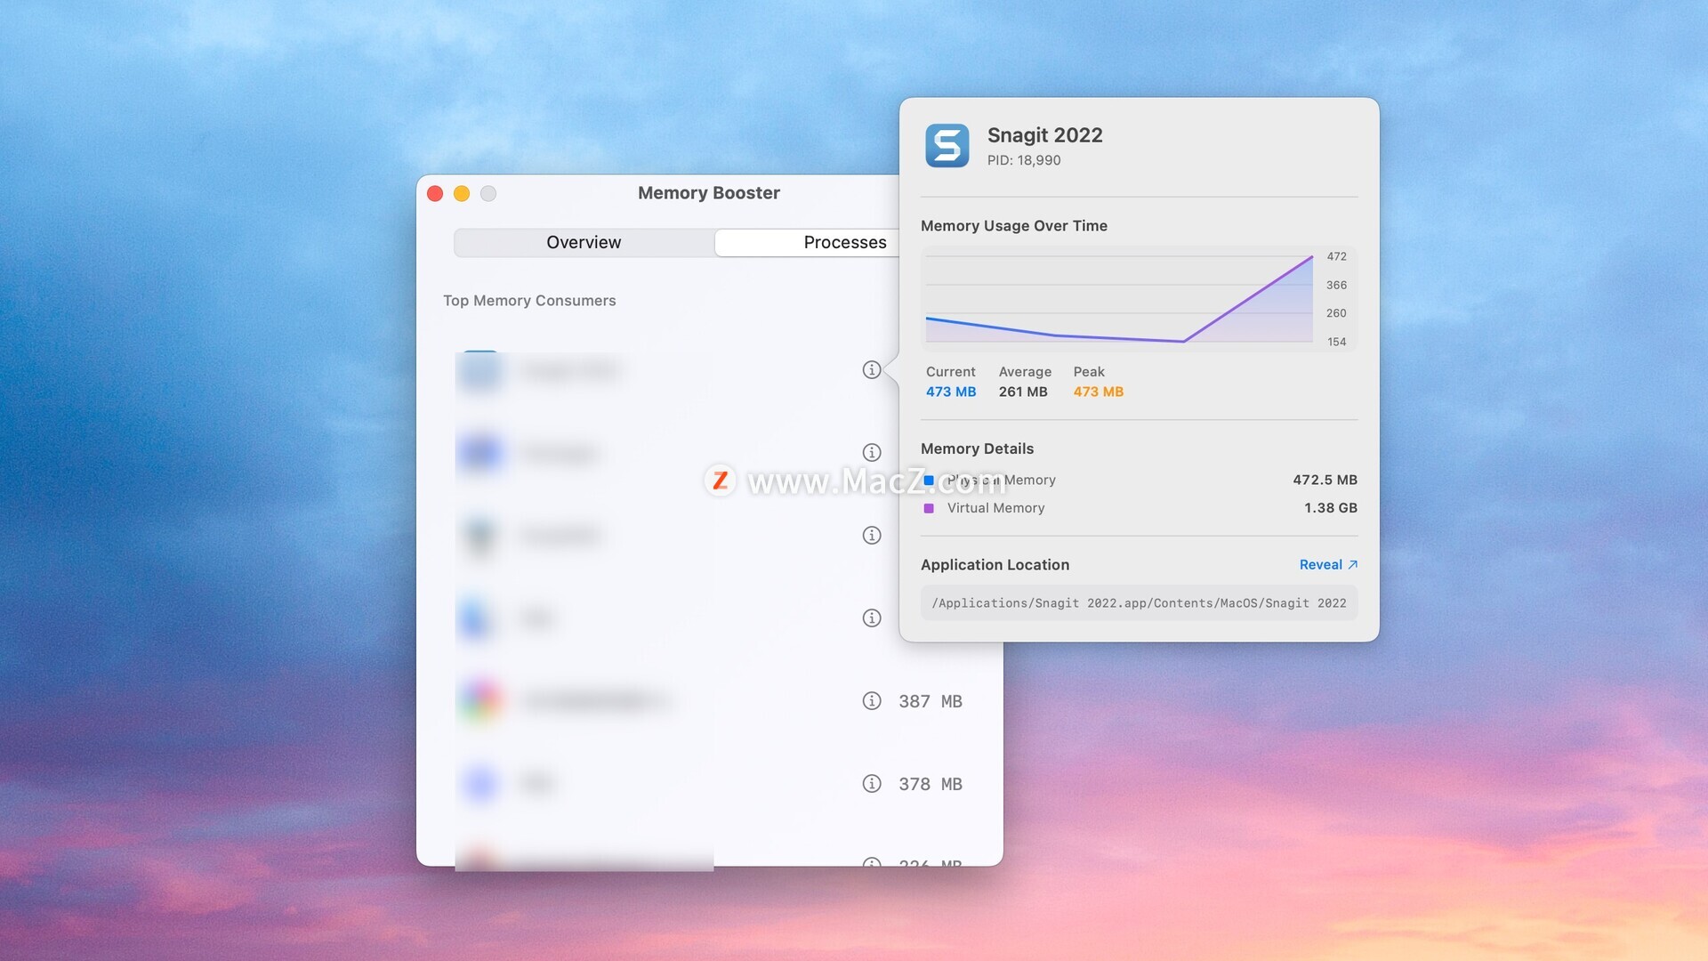Click the third process row's info icon

(x=872, y=536)
